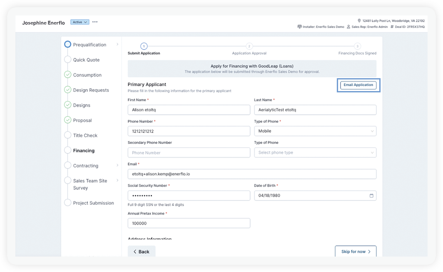This screenshot has width=443, height=272.
Task: Click the Primary Applicant heading
Action: pyautogui.click(x=147, y=84)
